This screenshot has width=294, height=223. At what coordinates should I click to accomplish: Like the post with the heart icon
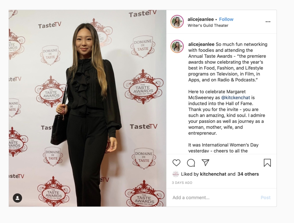tap(176, 163)
